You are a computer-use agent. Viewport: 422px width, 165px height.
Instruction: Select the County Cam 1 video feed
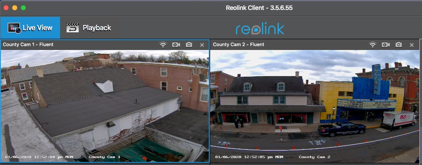105,106
